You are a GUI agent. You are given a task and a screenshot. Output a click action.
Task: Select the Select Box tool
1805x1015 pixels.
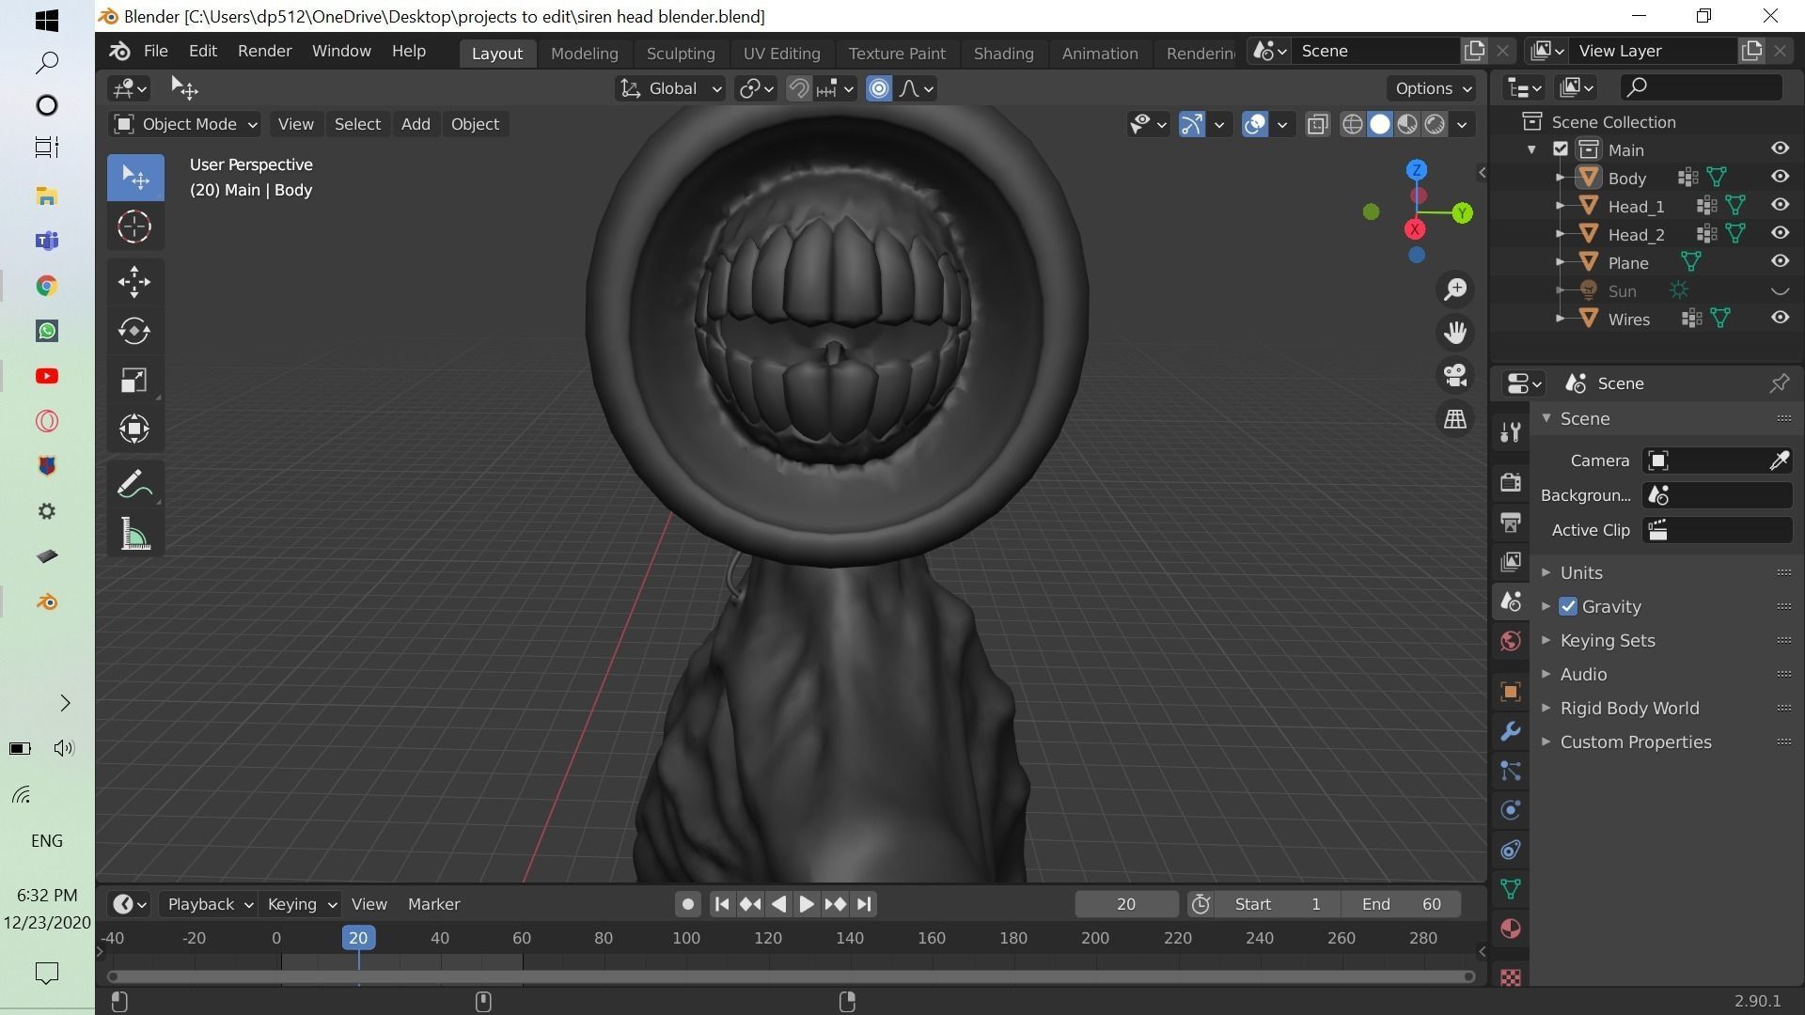pyautogui.click(x=135, y=178)
